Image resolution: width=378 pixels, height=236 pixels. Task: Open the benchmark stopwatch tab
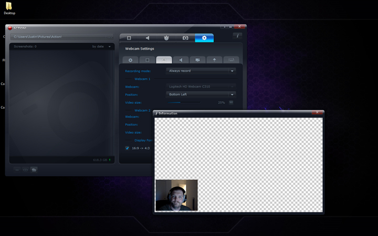coord(166,38)
